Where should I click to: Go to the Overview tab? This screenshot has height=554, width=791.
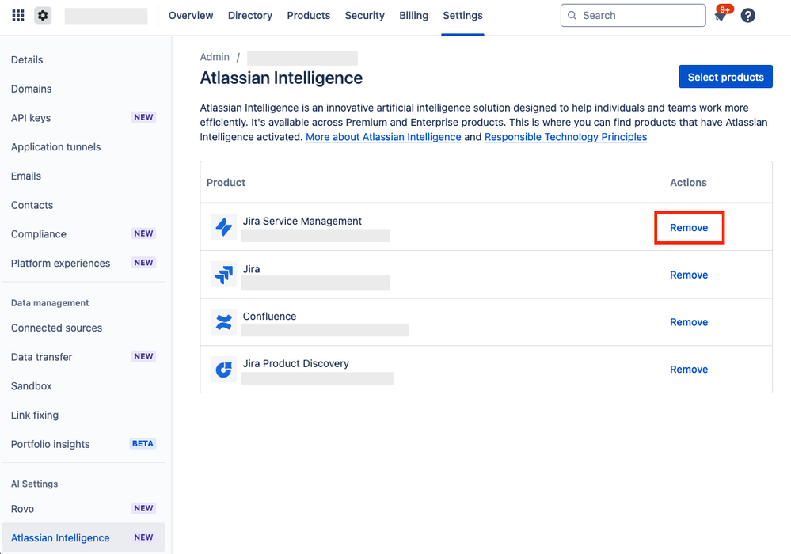(191, 16)
